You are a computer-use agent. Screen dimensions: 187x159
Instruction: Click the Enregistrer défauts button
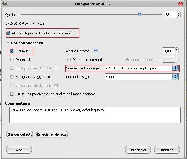(52, 134)
